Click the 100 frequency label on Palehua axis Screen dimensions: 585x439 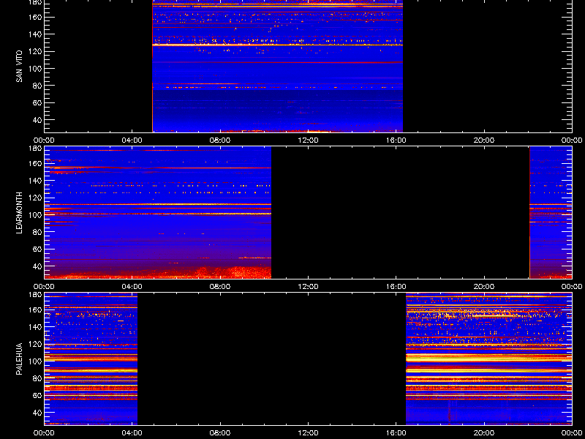coord(35,361)
